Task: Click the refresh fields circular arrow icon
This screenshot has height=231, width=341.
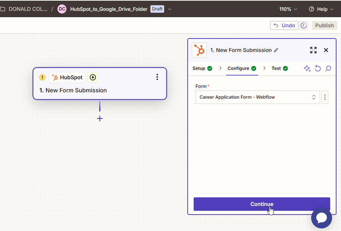Action: 318,68
